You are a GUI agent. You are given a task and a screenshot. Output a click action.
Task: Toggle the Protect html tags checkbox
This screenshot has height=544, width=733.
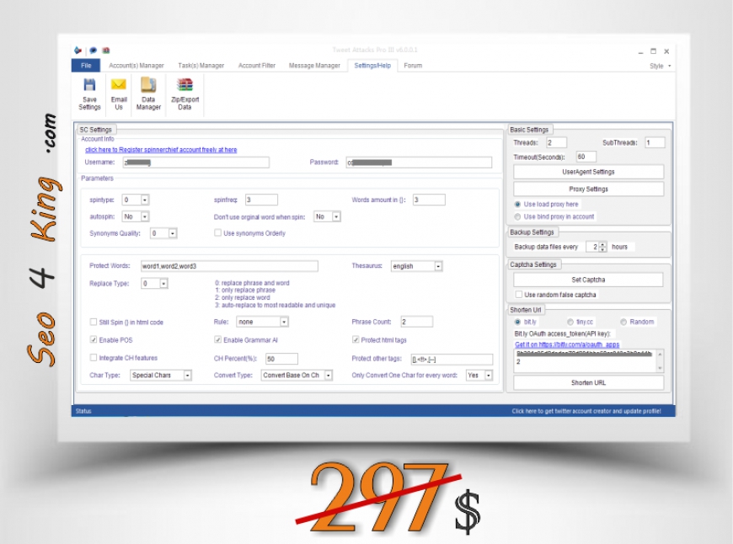pos(356,339)
